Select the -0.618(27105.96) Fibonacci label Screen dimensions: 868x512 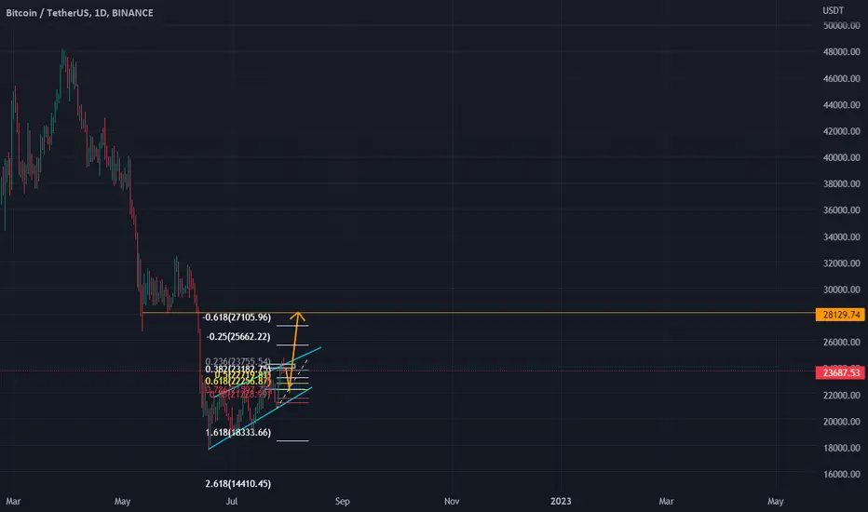pos(237,317)
